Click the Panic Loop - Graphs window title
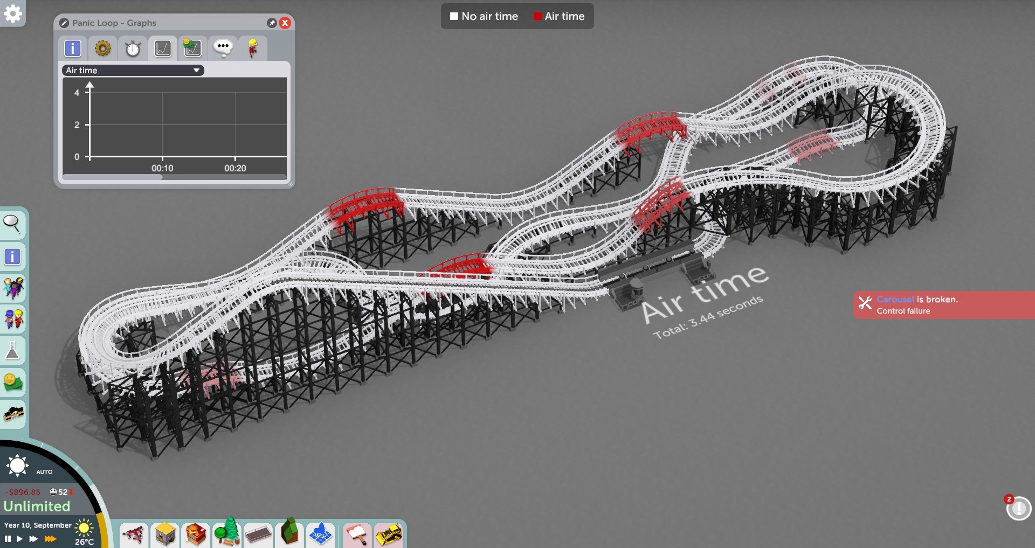 click(114, 23)
